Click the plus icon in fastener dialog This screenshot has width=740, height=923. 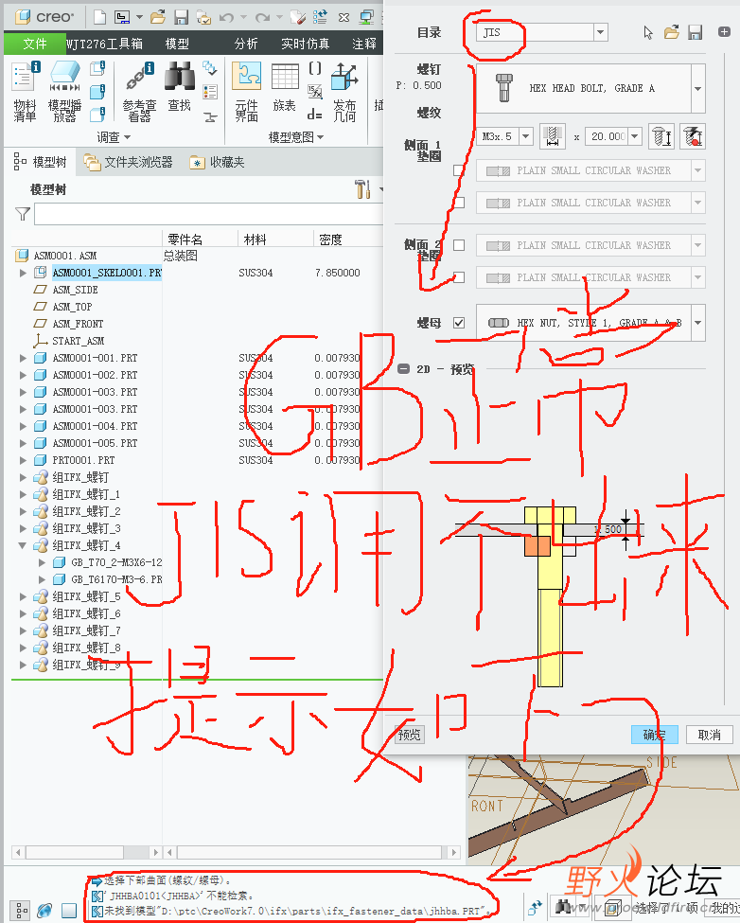pos(724,32)
